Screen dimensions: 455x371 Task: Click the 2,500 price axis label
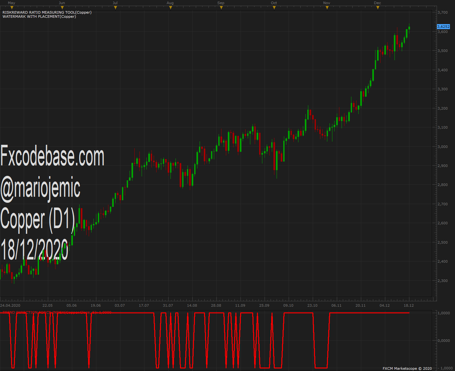tap(443, 242)
